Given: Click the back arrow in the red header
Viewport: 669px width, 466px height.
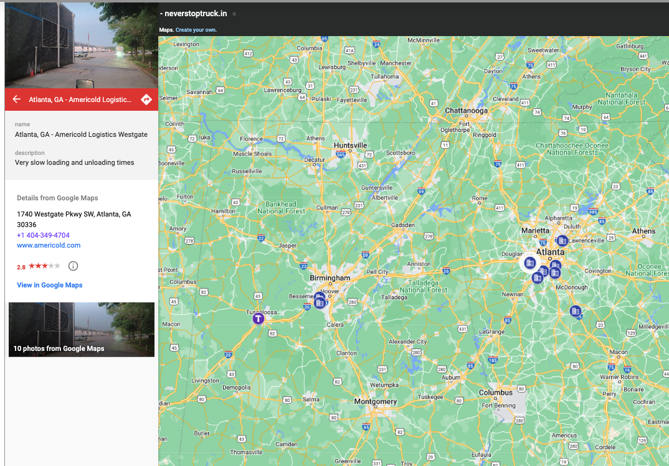Looking at the screenshot, I should 17,100.
